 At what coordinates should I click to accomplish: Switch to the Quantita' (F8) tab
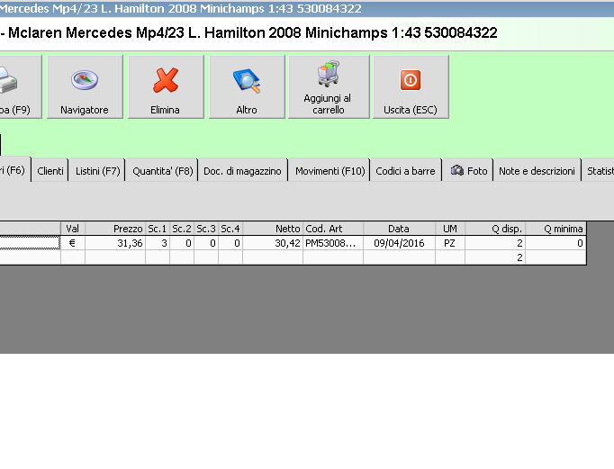(163, 171)
